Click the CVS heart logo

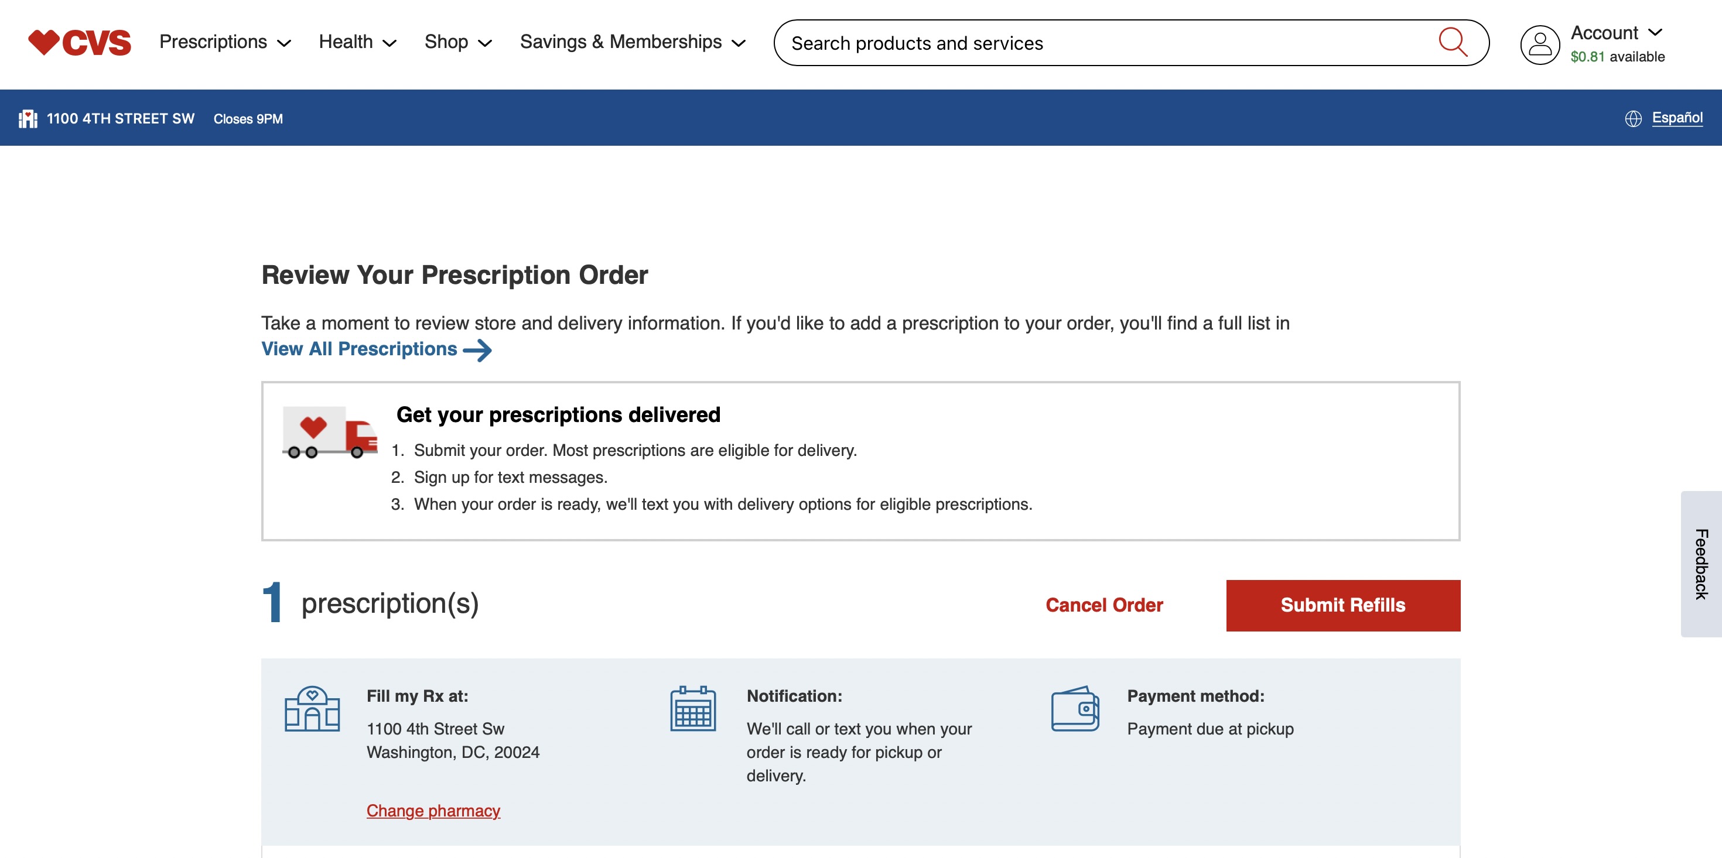79,42
